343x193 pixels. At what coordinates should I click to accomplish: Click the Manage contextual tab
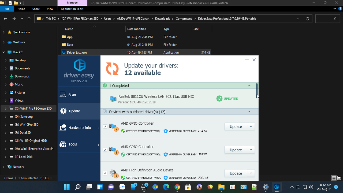pos(72,3)
